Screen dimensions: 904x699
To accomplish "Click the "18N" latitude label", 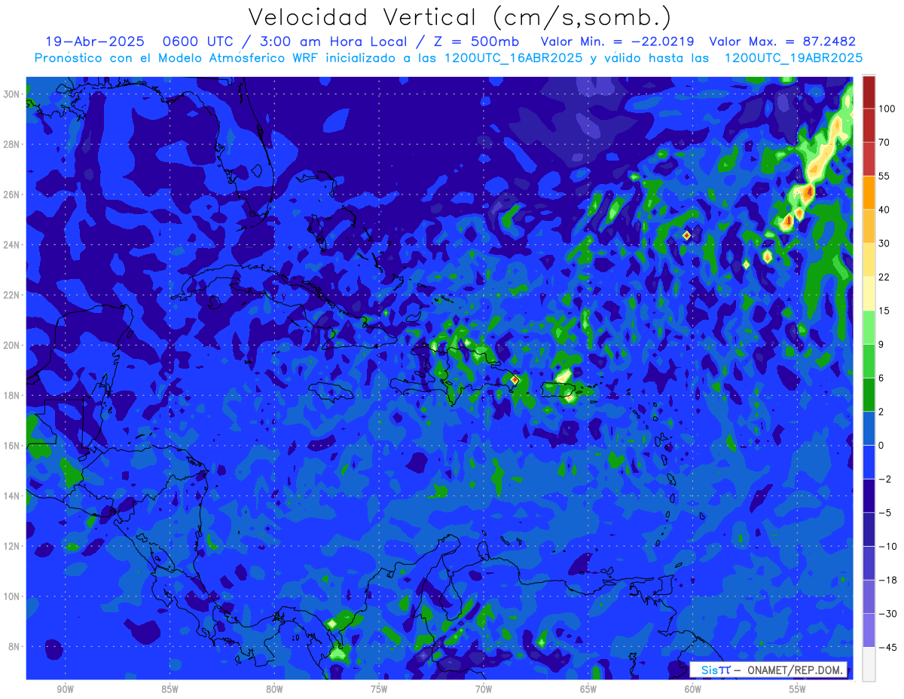I will (12, 395).
